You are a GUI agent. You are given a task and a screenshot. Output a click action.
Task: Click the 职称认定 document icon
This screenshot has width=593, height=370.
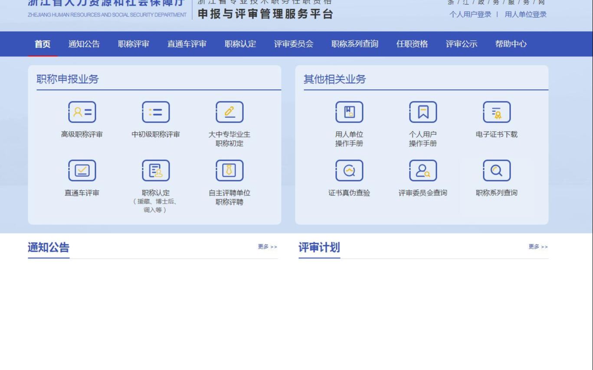pyautogui.click(x=156, y=171)
